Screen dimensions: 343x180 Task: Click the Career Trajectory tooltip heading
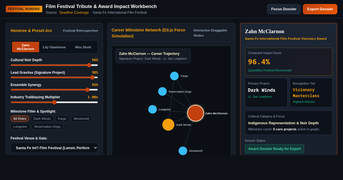pyautogui.click(x=149, y=54)
